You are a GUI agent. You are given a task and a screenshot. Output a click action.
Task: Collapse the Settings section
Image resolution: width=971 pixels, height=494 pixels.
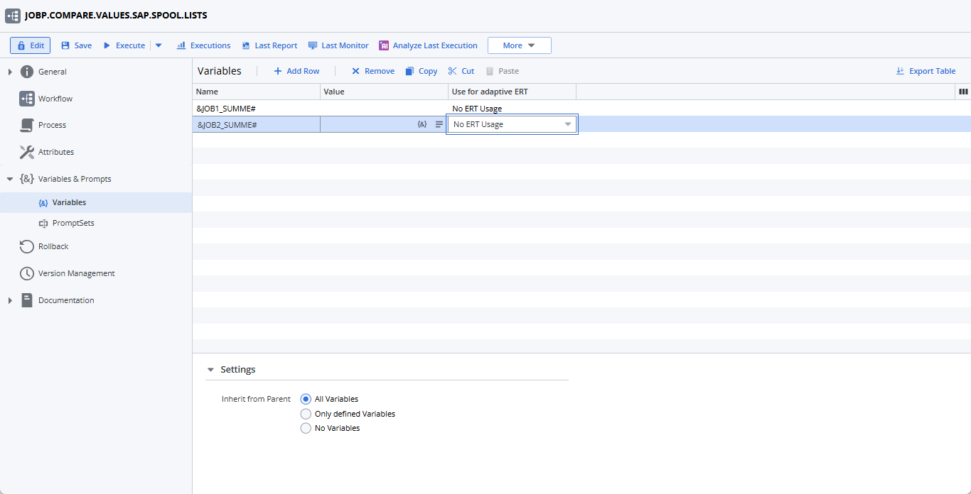210,369
